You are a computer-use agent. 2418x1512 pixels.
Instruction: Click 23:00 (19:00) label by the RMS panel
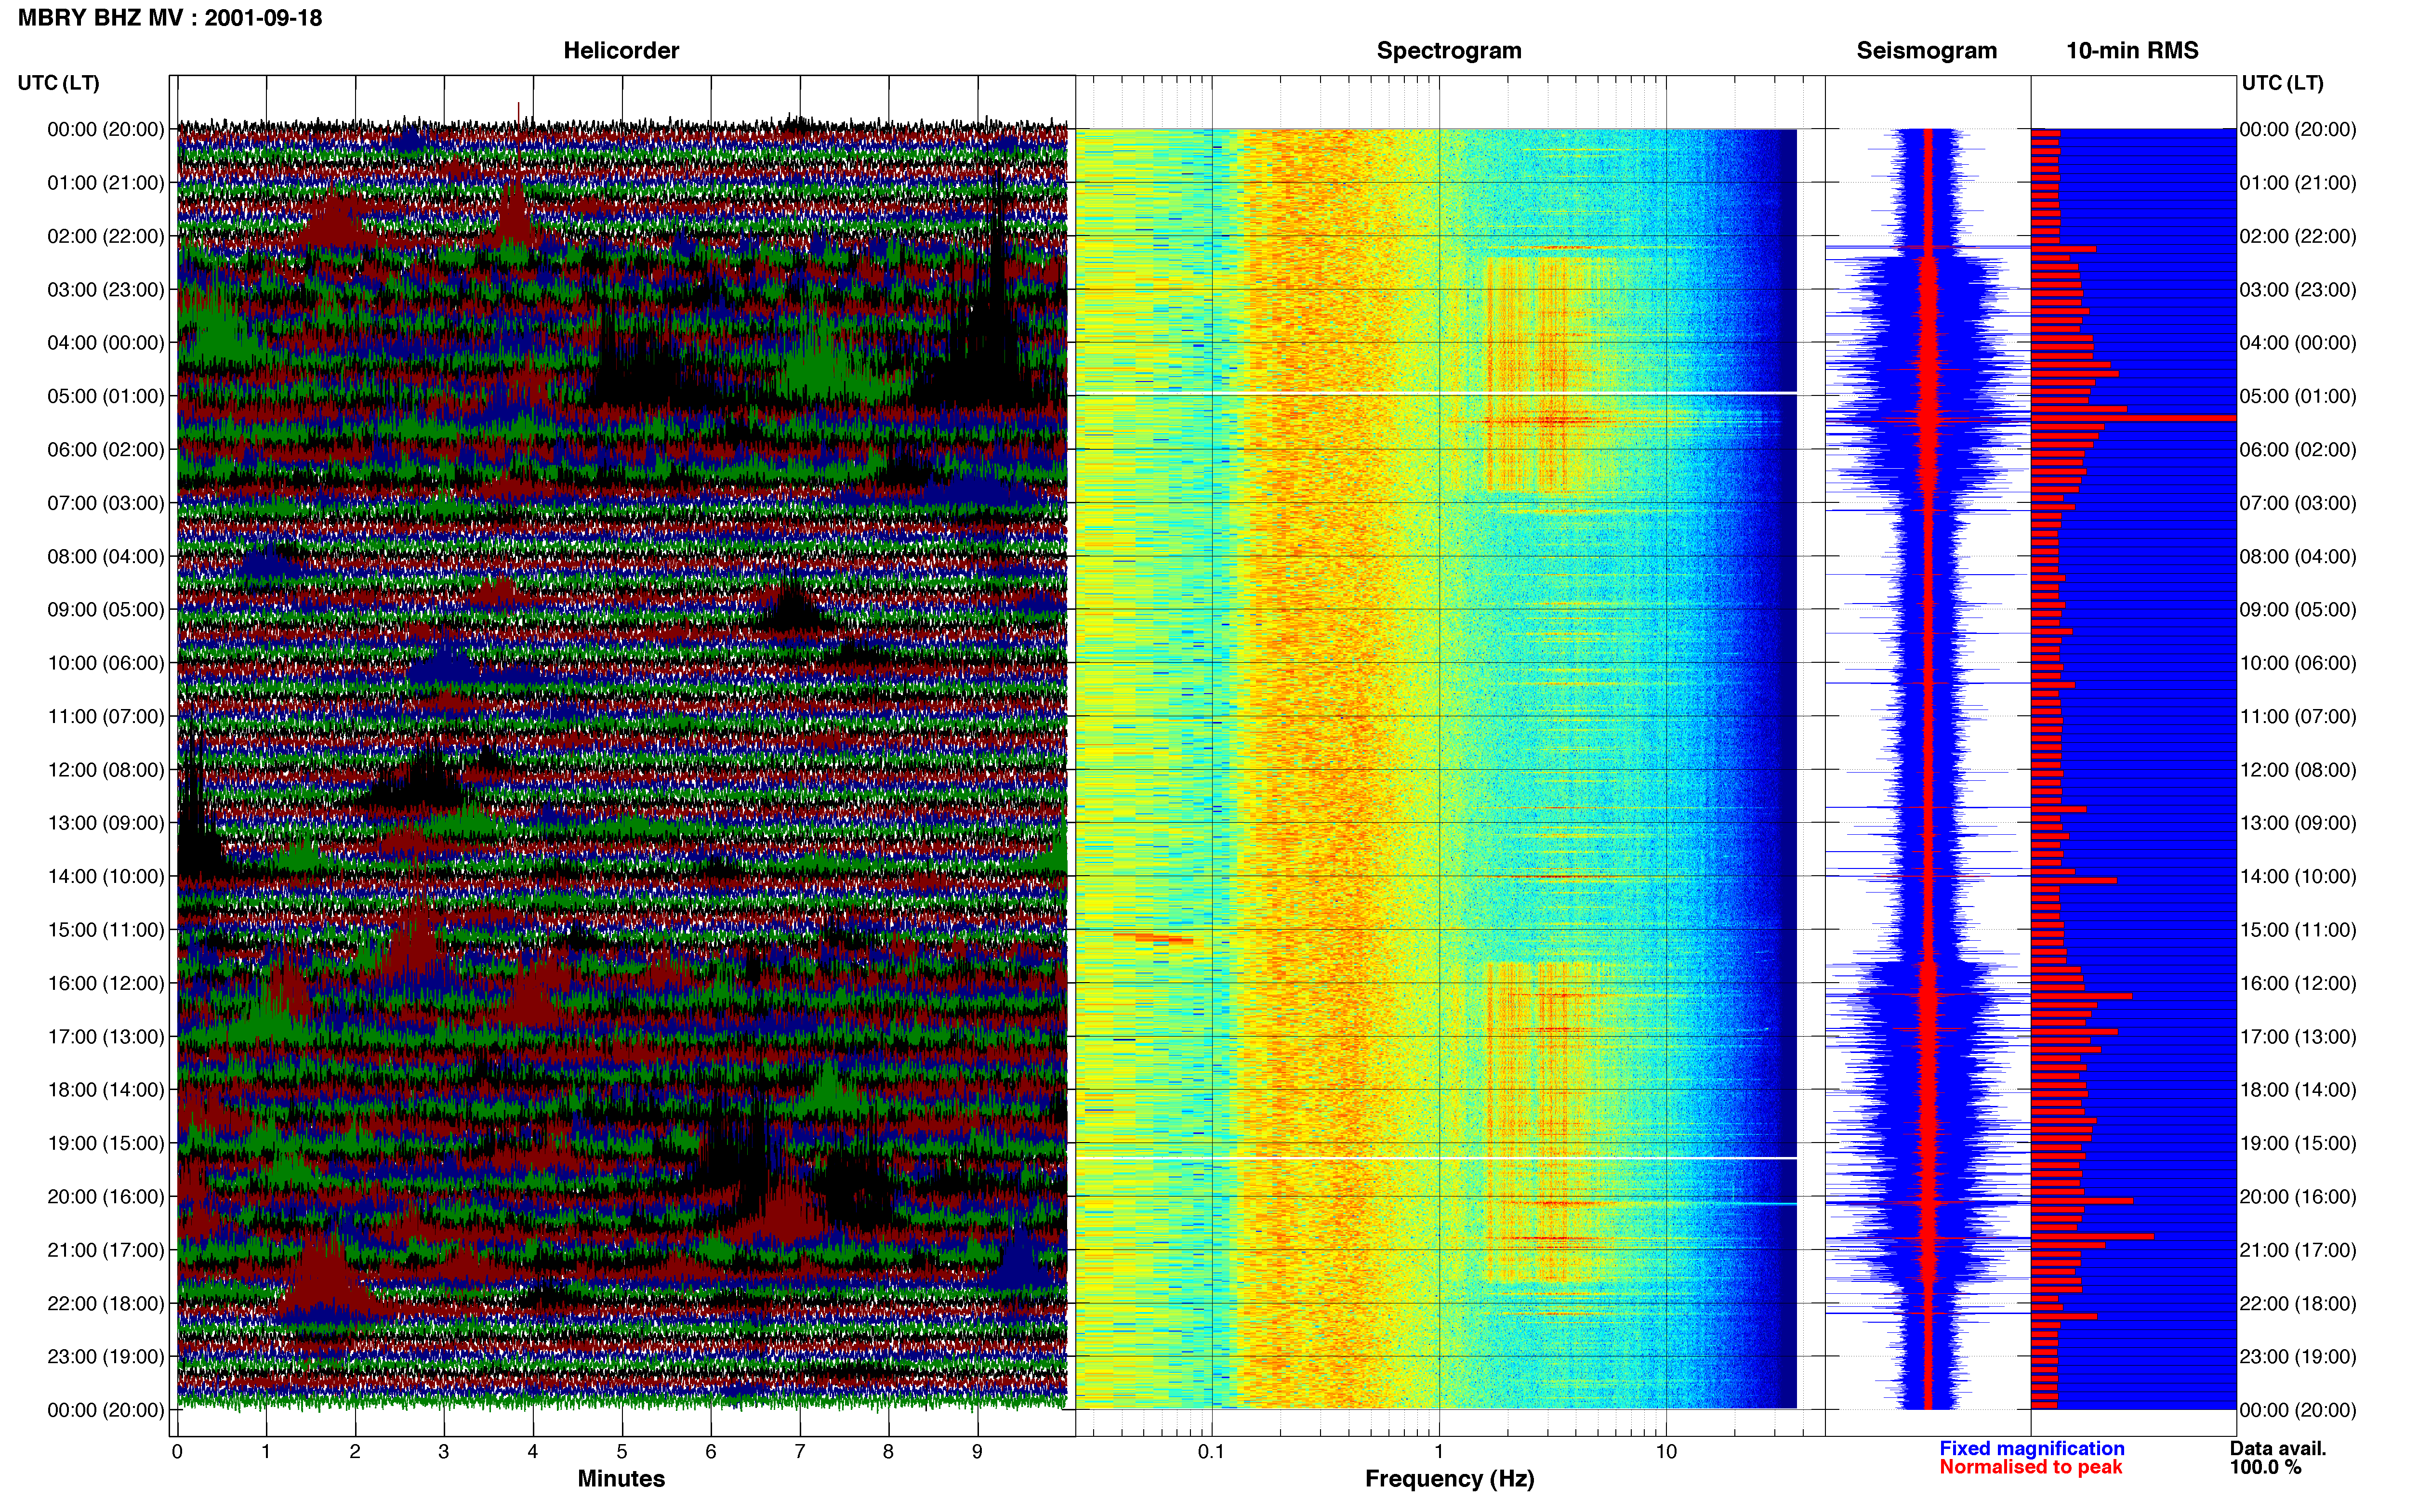(x=2298, y=1357)
